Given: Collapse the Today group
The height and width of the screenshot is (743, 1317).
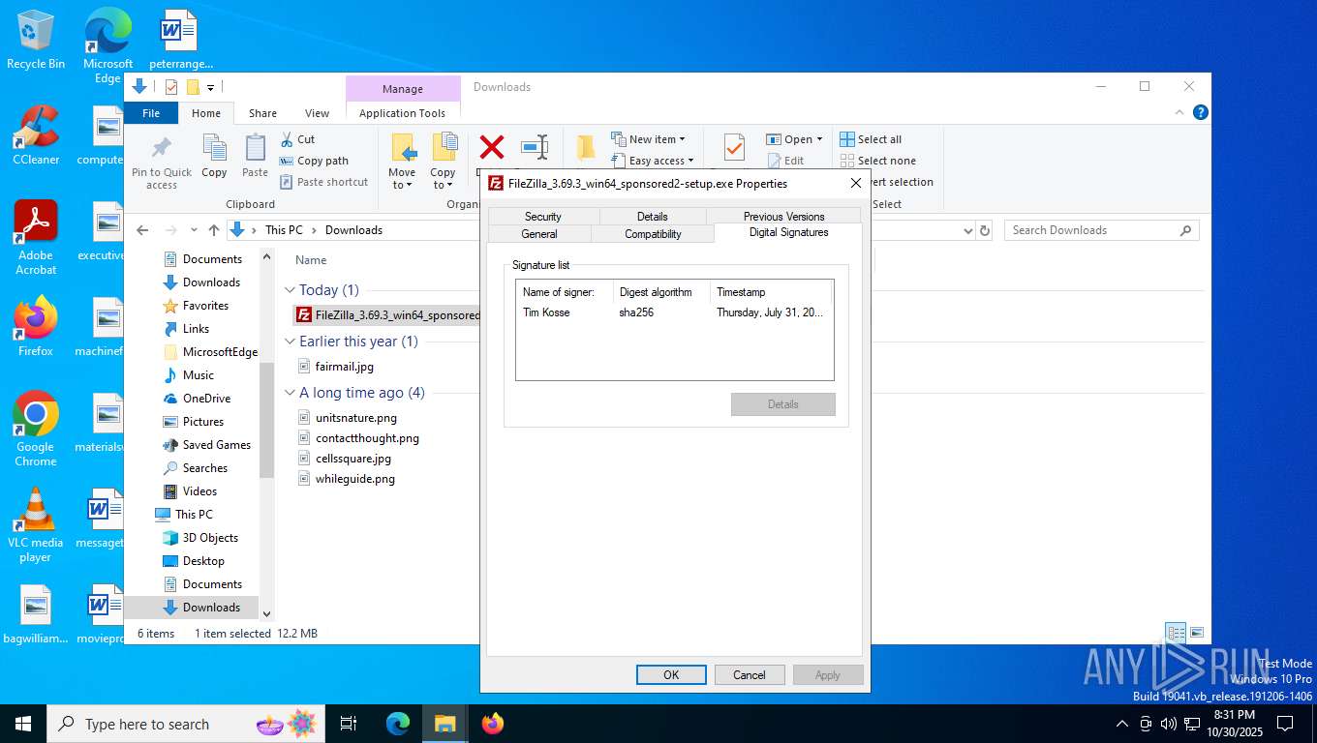Looking at the screenshot, I should coord(291,290).
